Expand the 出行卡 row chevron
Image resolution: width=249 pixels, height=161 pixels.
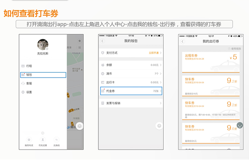(161, 82)
